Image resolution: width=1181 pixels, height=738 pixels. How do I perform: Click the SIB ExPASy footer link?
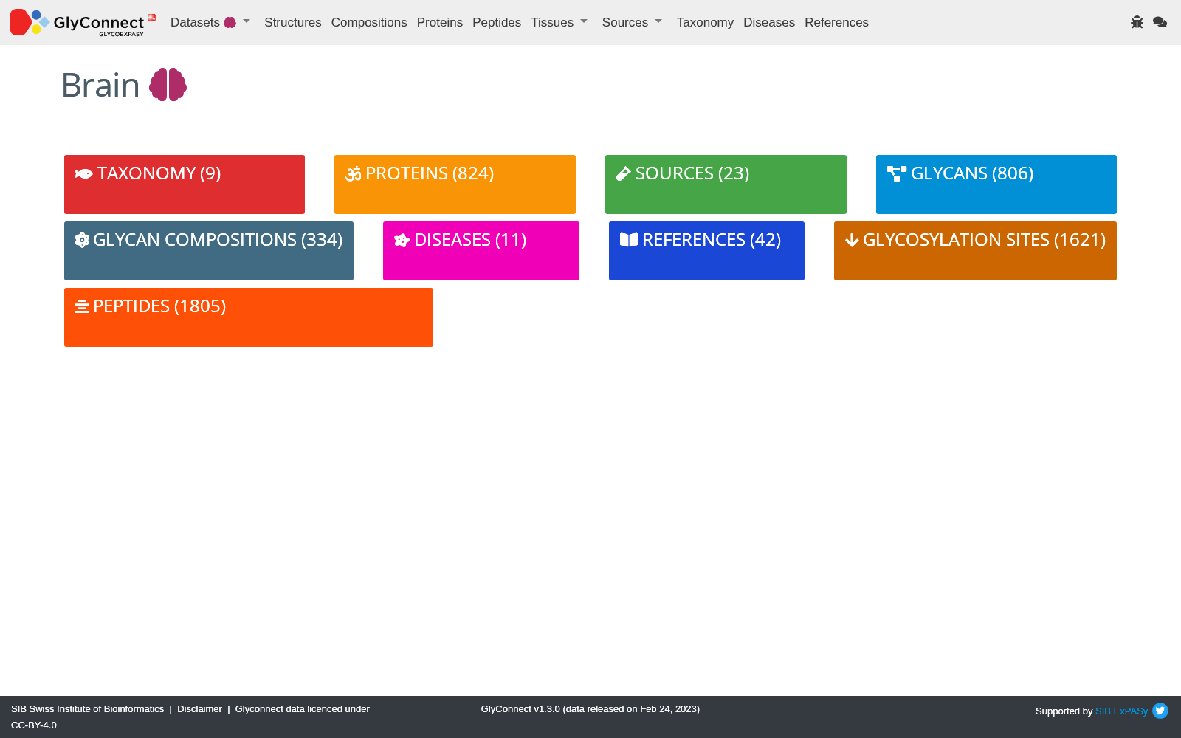[1121, 711]
